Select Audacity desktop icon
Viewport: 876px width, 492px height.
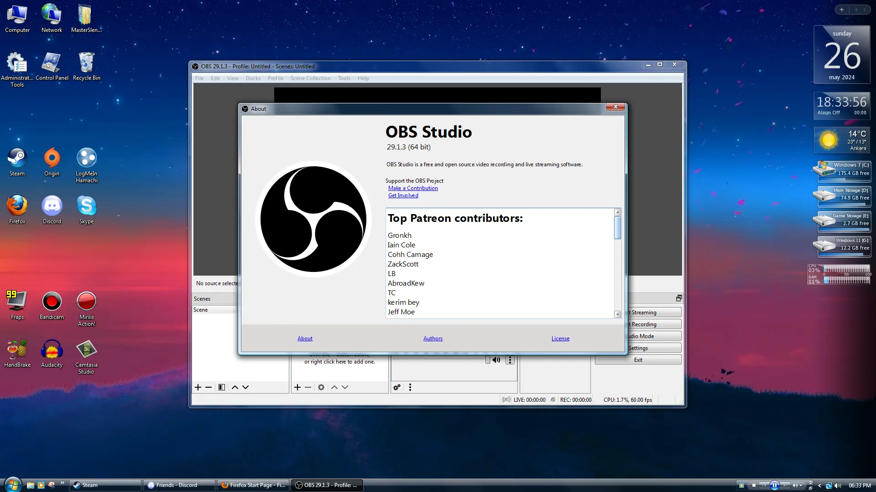[52, 354]
